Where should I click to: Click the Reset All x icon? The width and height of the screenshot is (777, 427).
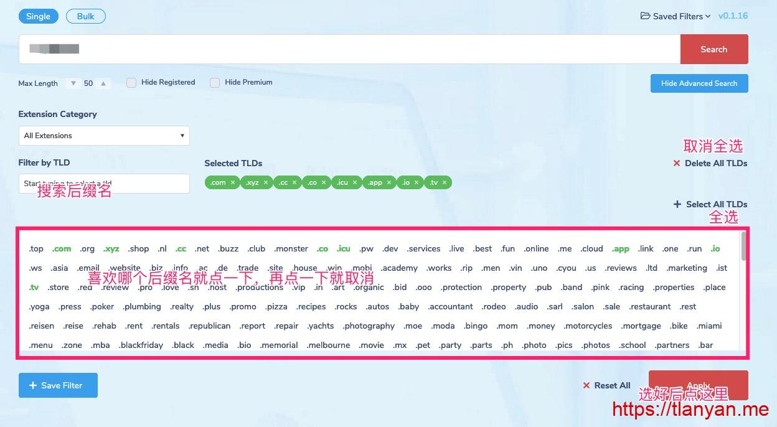pyautogui.click(x=586, y=385)
